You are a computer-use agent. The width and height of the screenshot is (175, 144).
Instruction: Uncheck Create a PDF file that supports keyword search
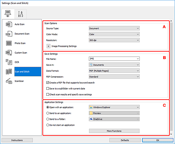[x=48, y=83]
